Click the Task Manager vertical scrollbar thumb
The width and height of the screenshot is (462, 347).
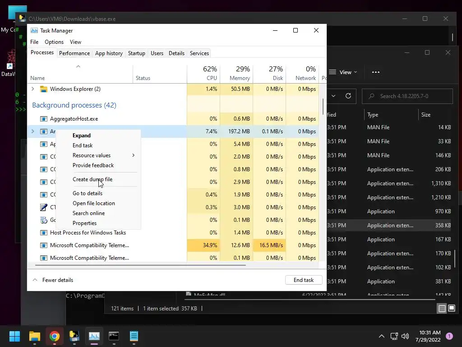323,107
